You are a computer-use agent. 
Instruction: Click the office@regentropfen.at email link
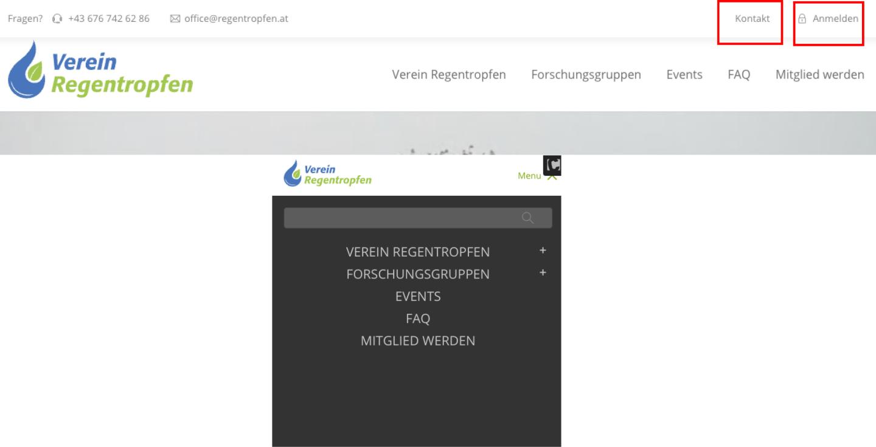(x=236, y=19)
